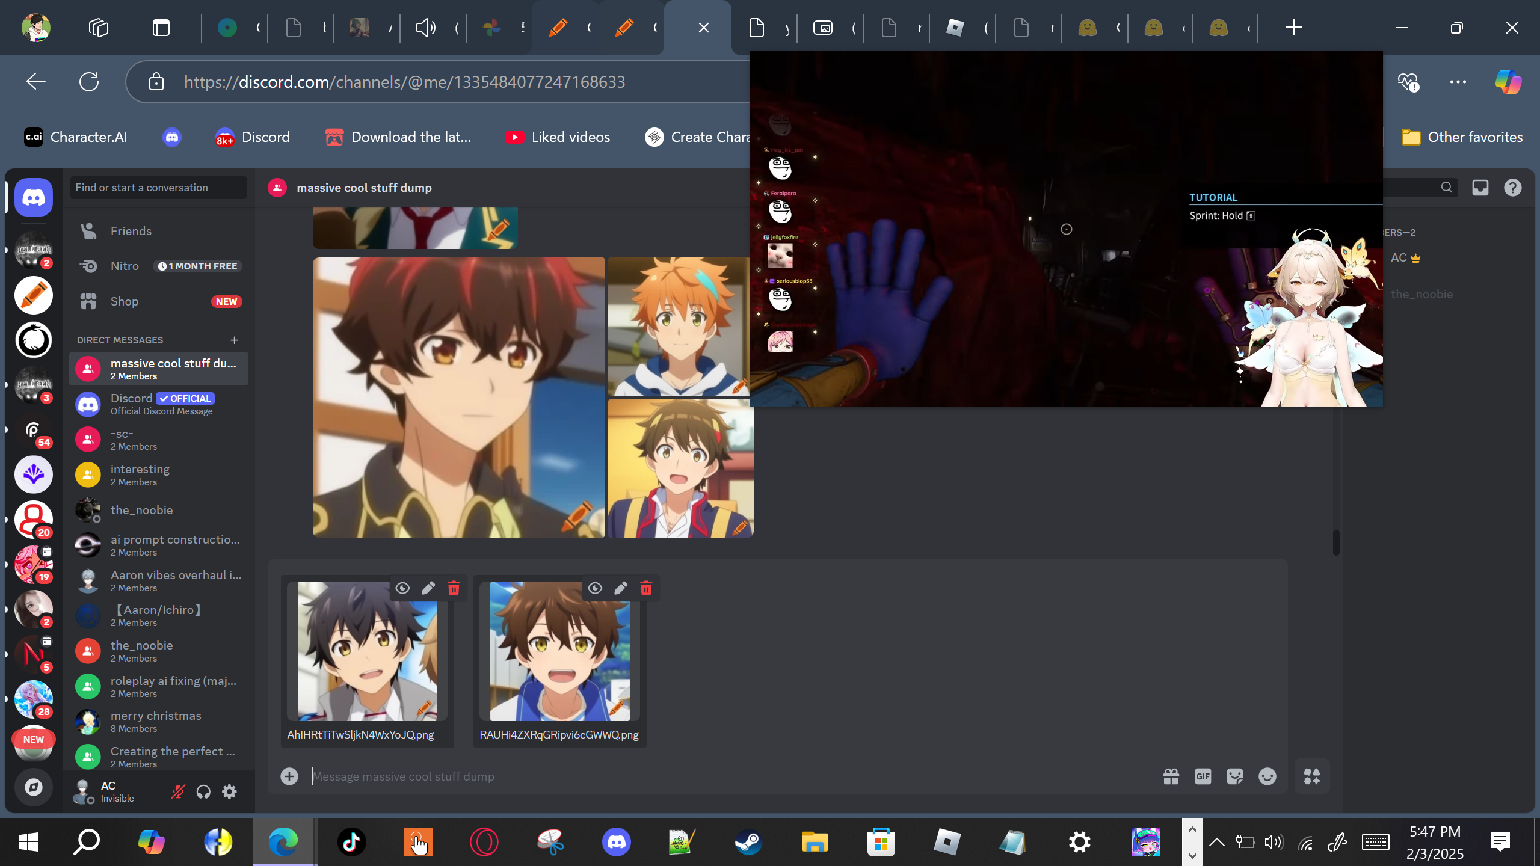The image size is (1540, 866).
Task: Open Copilot in the browser toolbar
Action: click(x=1508, y=82)
